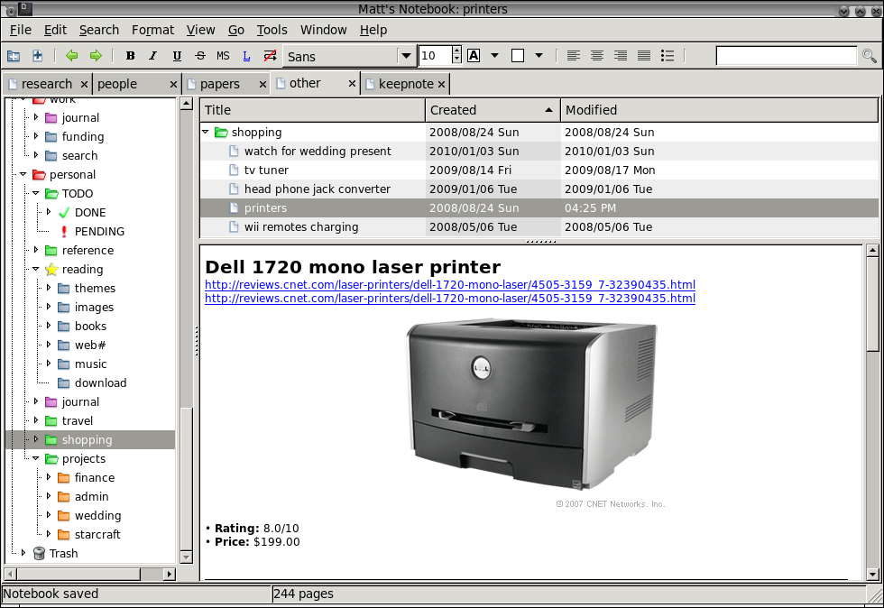Open the Sans font family dropdown
Viewport: 884px width, 608px height.
pos(405,56)
